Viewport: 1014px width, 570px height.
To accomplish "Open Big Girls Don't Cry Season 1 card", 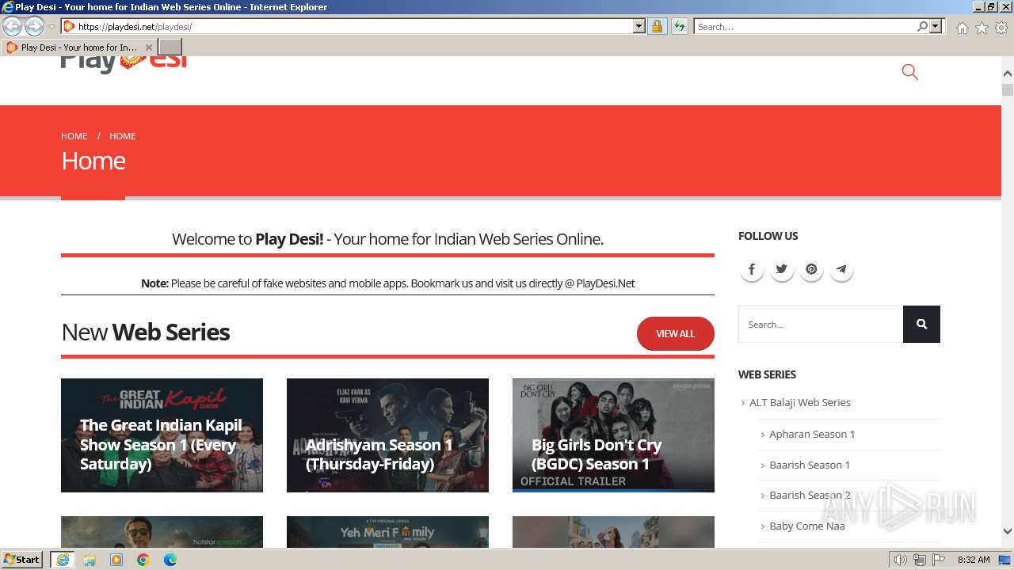I will pos(613,435).
